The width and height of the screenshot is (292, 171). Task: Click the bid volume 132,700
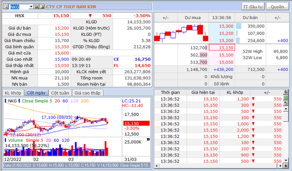click(199, 48)
